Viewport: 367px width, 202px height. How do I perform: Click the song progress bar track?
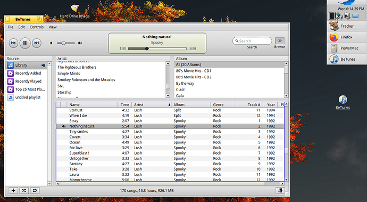157,49
